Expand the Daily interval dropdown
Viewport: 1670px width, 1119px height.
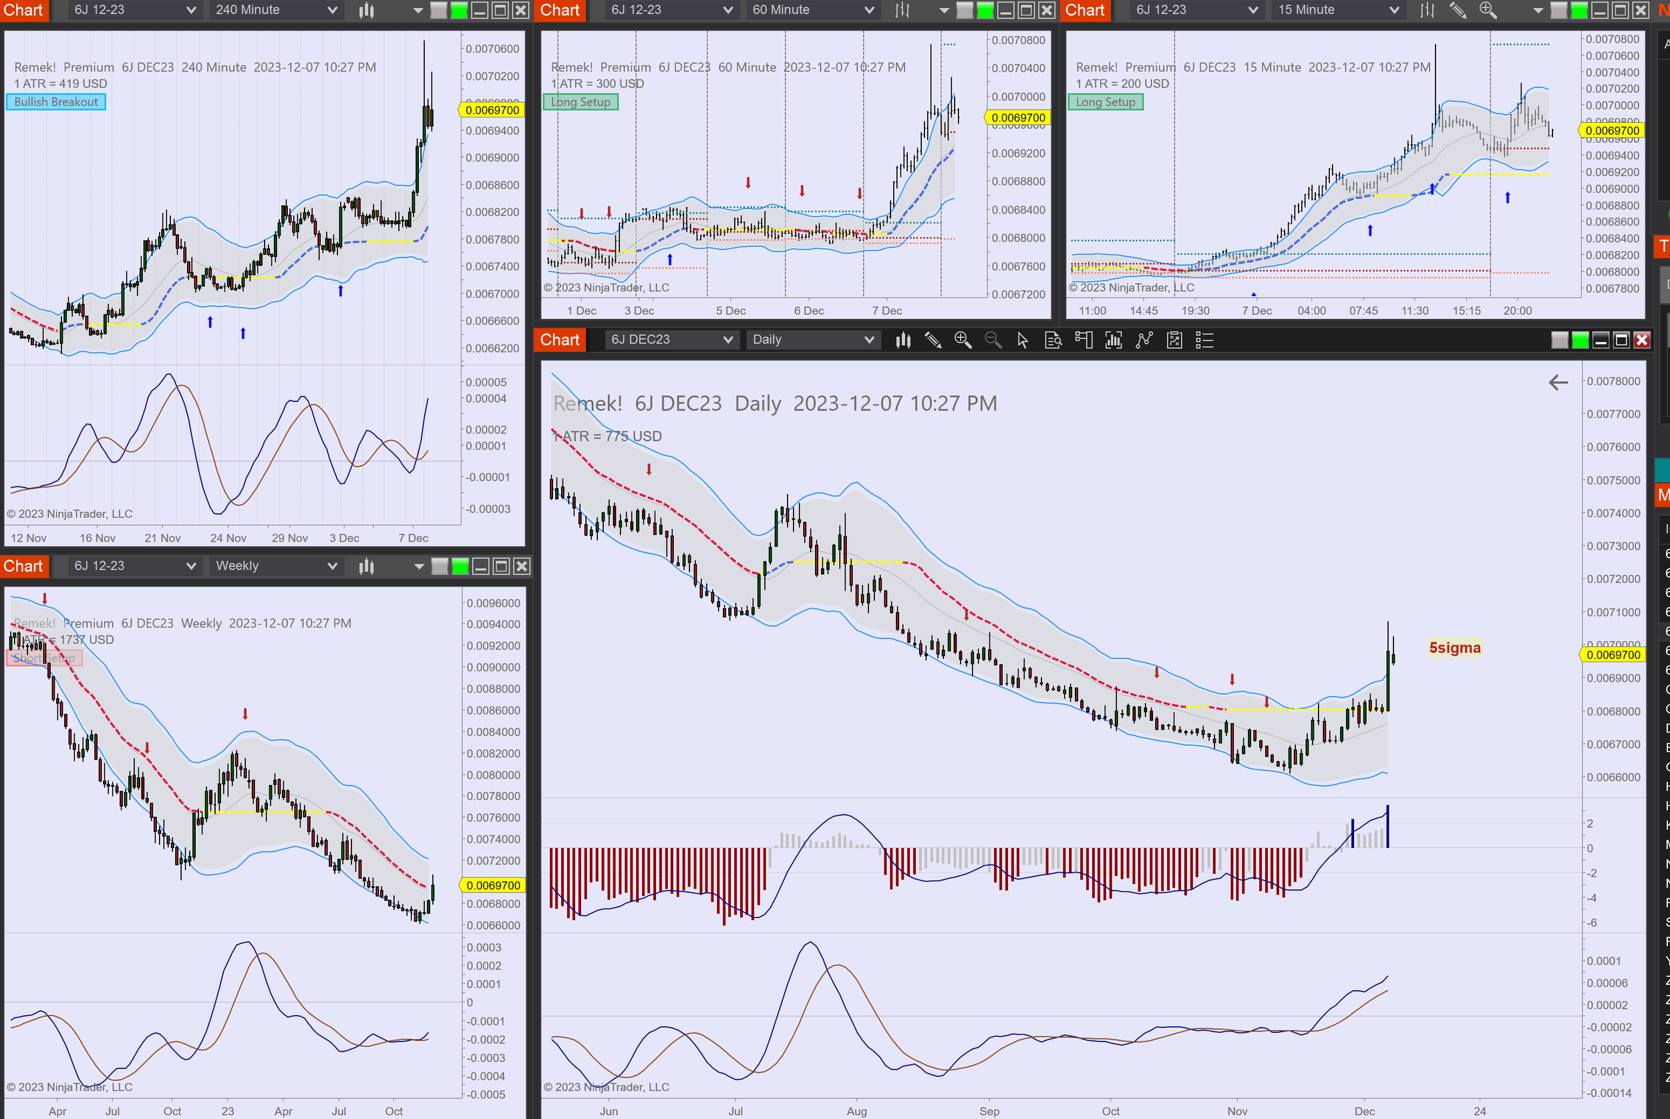(x=812, y=340)
